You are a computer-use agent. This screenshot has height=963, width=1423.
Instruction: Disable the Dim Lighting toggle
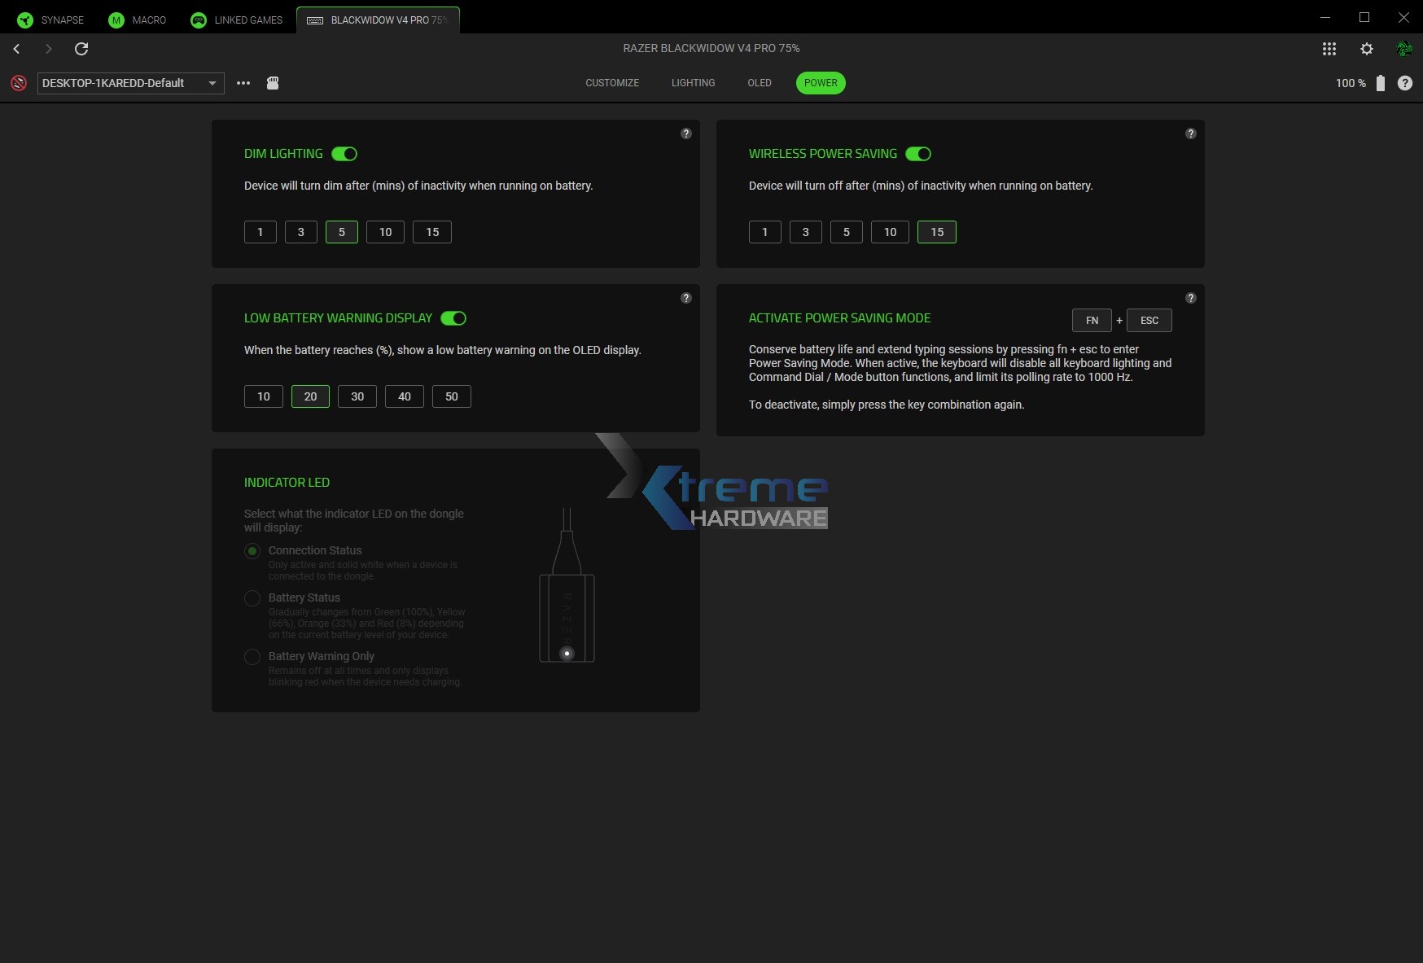(344, 154)
